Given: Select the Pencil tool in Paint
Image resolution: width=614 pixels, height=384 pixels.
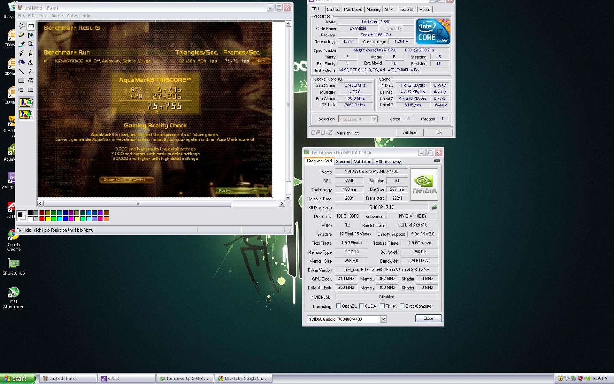Looking at the screenshot, I should (21, 53).
